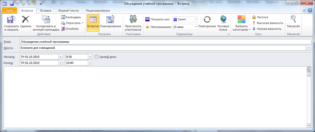
Task: Click the ruler toggle above scrollbar
Action: point(309,70)
